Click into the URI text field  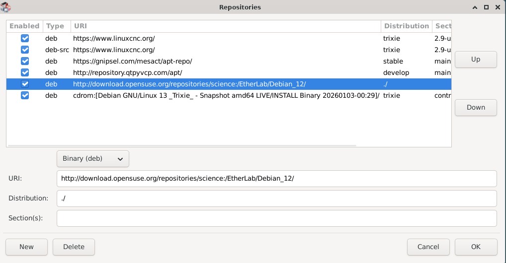click(x=276, y=179)
